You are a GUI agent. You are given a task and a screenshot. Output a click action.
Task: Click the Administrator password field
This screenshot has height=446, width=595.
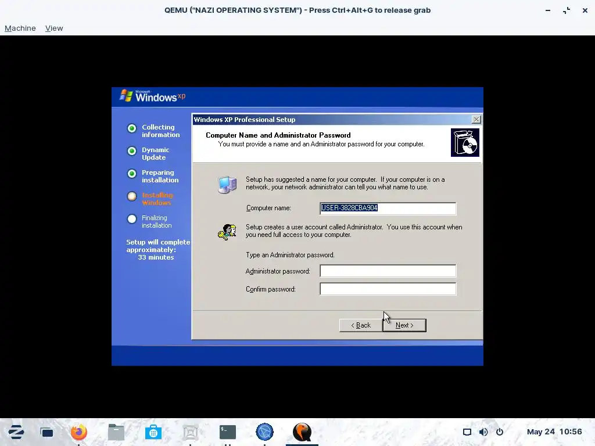coord(388,271)
